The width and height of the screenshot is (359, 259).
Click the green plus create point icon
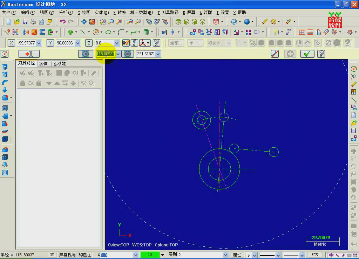click(x=70, y=32)
